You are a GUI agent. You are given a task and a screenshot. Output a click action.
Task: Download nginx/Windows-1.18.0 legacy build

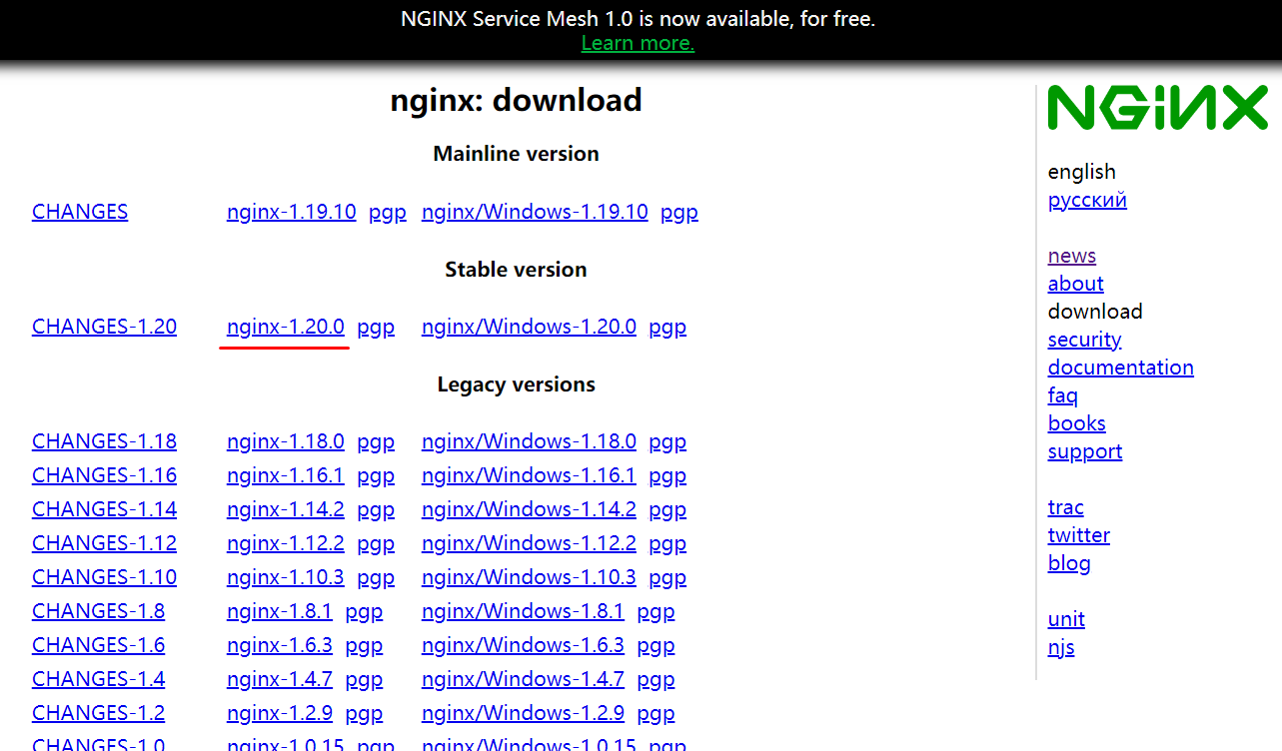click(x=529, y=441)
